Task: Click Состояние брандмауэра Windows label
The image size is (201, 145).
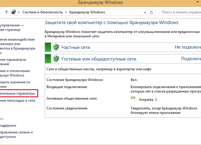Action: pyautogui.click(x=75, y=80)
